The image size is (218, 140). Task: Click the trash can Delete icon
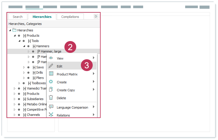(51, 98)
